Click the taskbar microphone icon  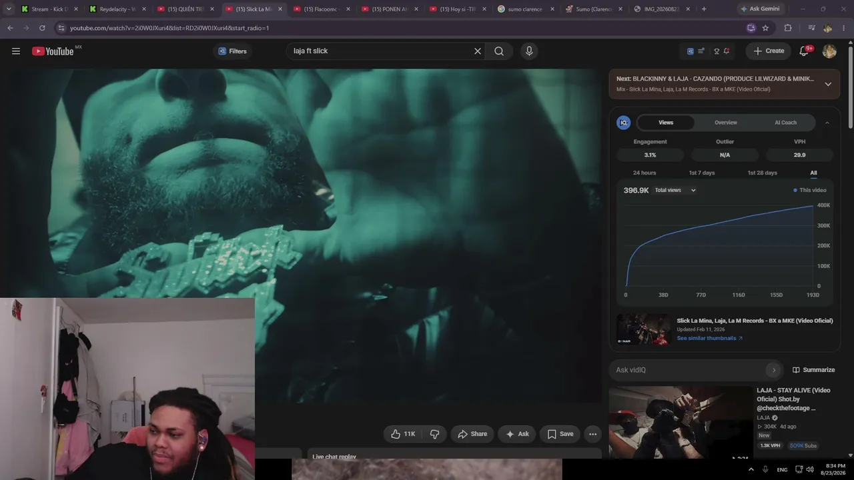765,469
